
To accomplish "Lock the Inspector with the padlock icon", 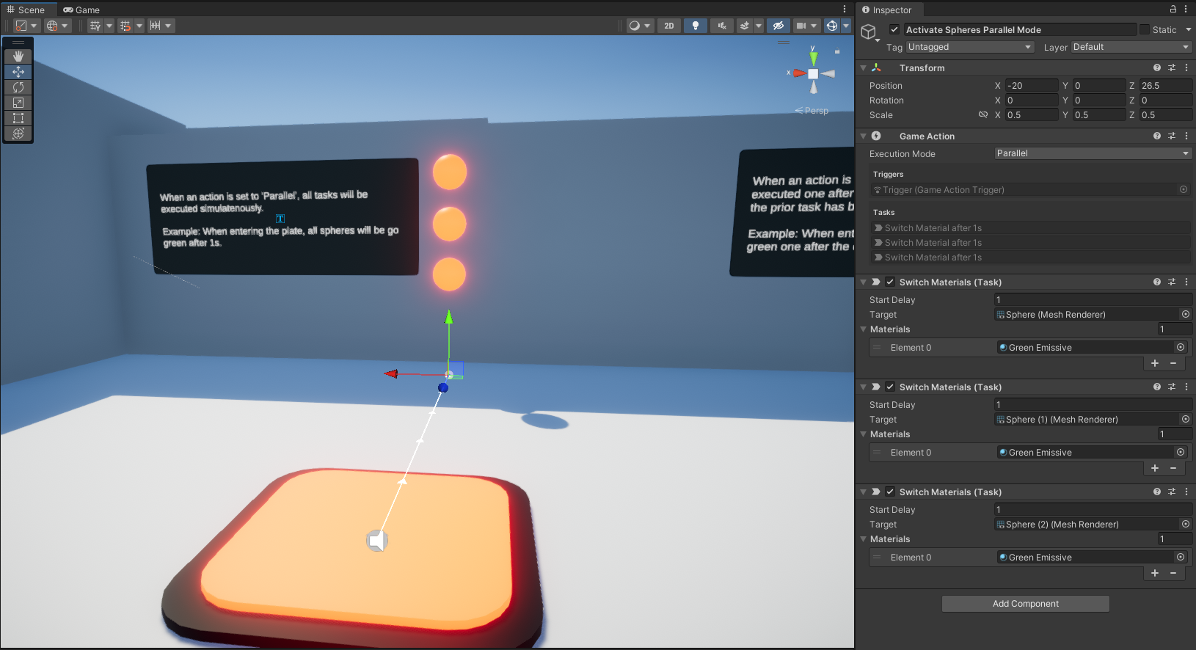I will click(x=1173, y=10).
